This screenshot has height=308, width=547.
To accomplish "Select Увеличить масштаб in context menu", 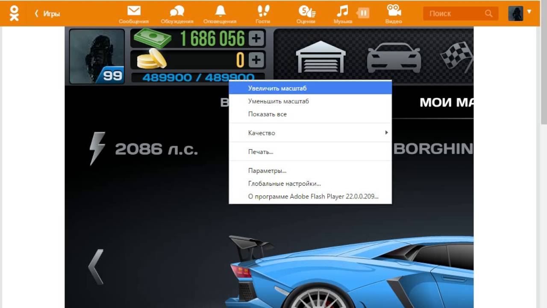I will click(311, 88).
